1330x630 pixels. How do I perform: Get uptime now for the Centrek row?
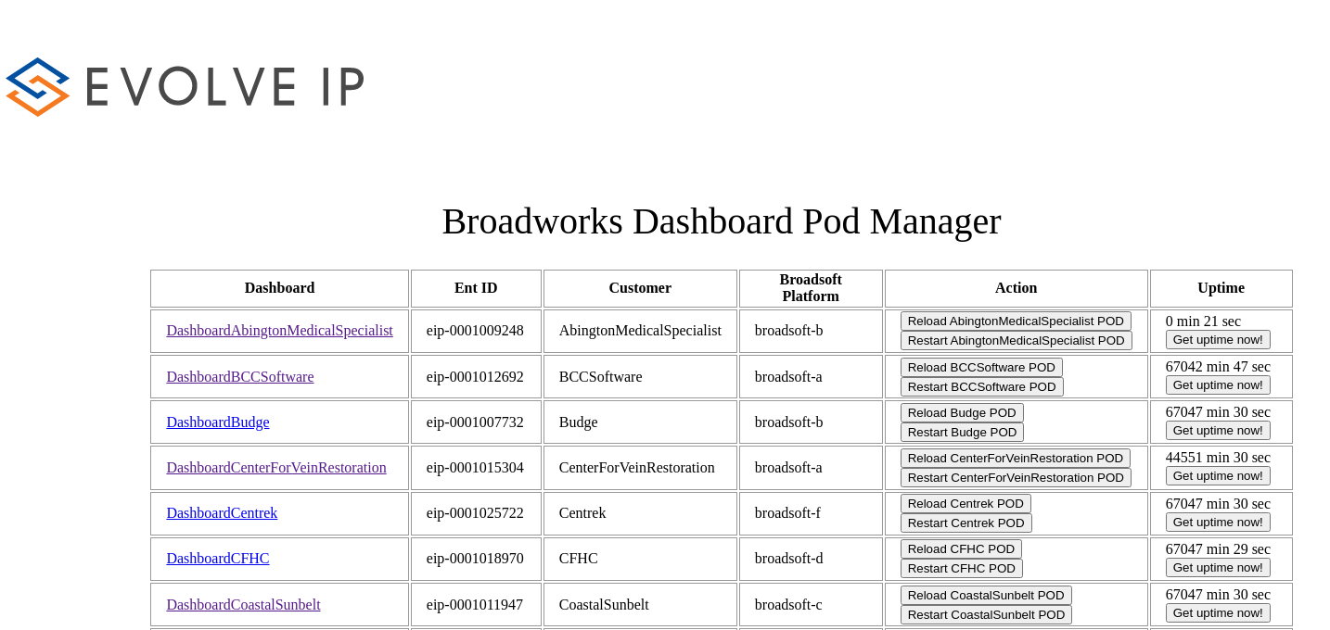point(1217,523)
